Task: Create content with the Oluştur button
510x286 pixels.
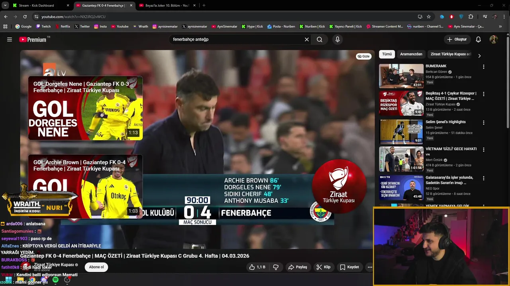Action: point(457,39)
